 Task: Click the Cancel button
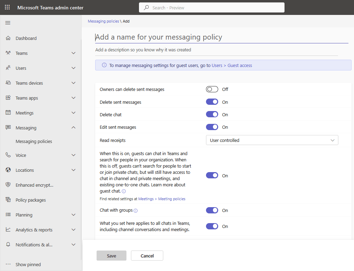point(147,256)
